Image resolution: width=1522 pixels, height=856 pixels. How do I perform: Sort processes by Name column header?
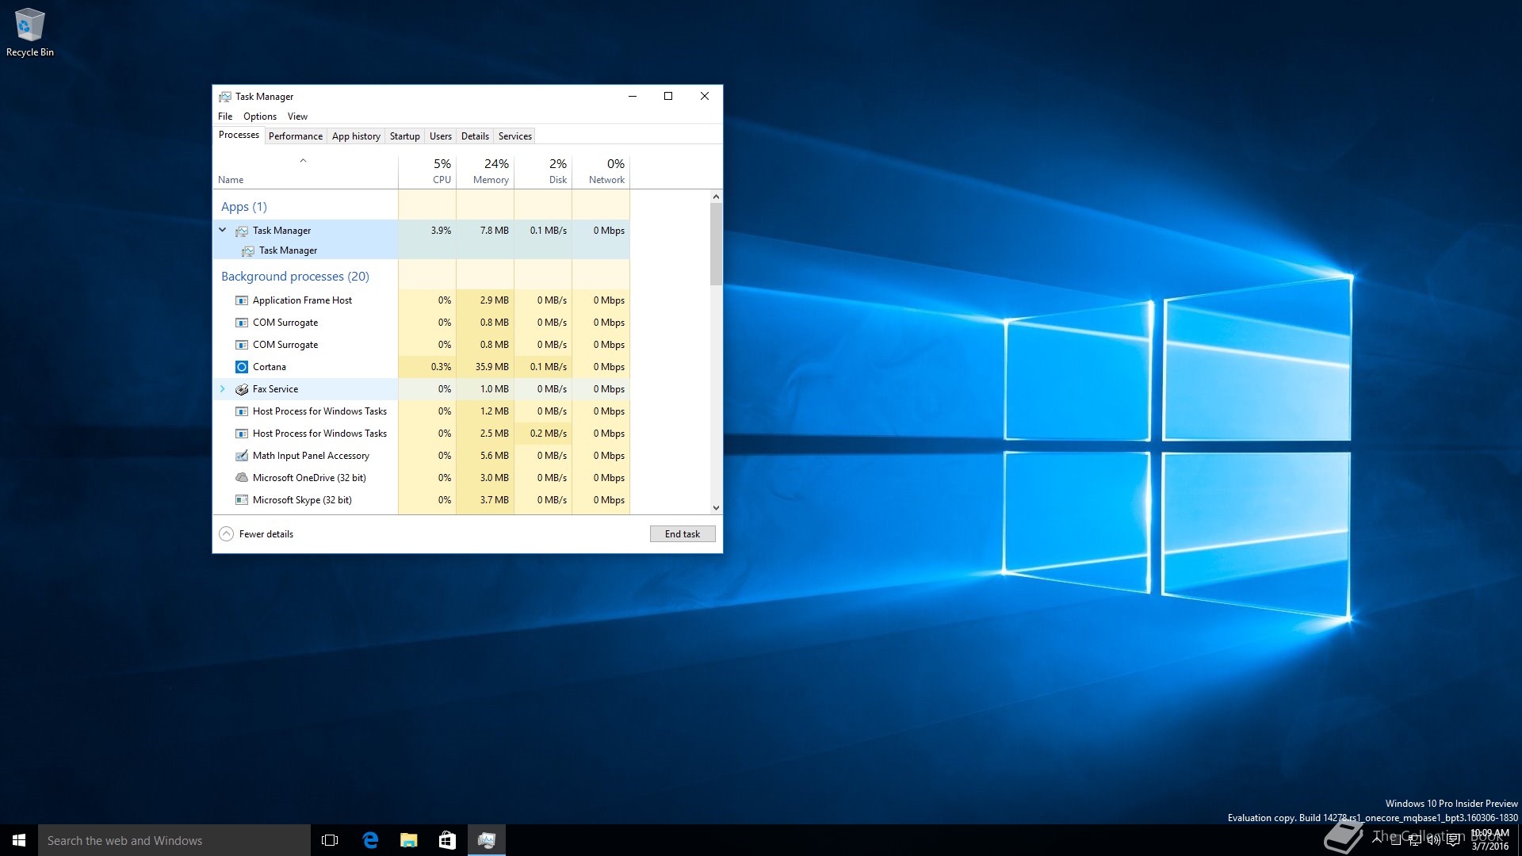click(305, 171)
